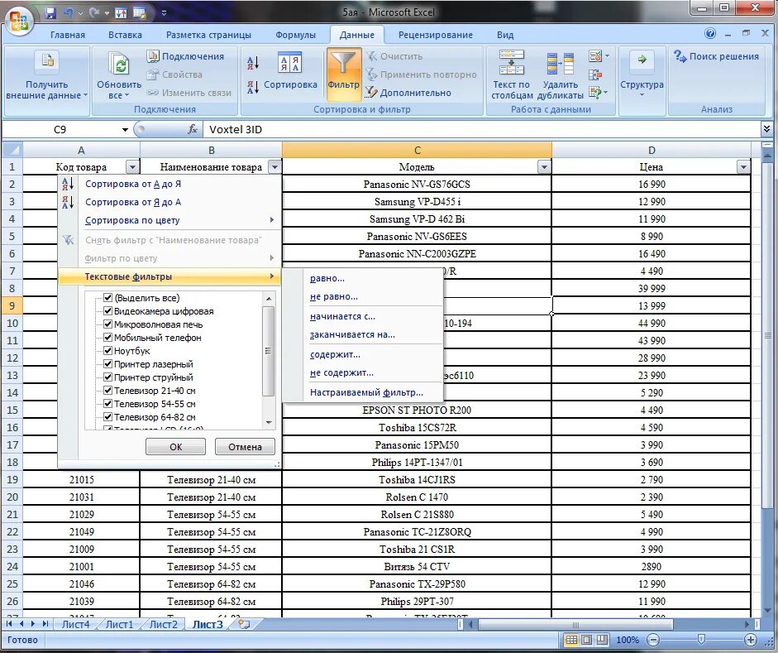This screenshot has height=653, width=778.
Task: Click select-all corner of grid
Action: click(12, 150)
